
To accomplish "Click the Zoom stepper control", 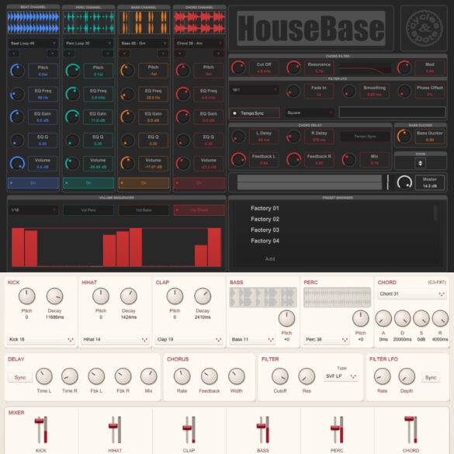I will pos(420,163).
